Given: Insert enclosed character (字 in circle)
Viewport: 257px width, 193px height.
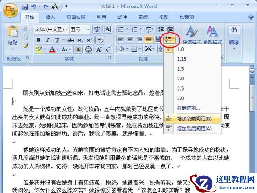Looking at the screenshot, I should pyautogui.click(x=89, y=50).
